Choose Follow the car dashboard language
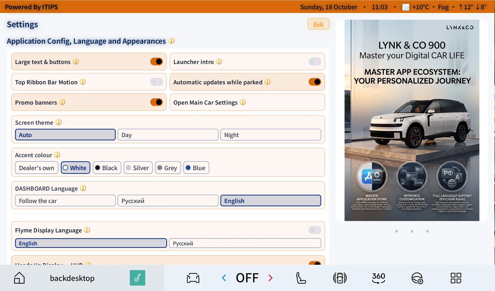 [65, 201]
